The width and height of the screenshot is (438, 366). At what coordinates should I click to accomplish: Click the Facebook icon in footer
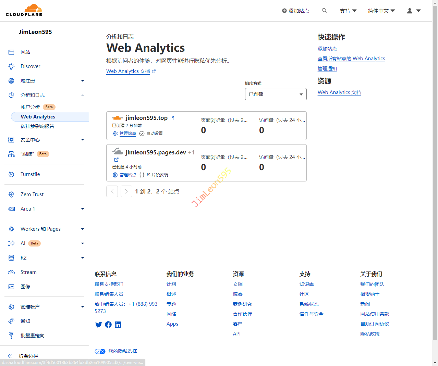pos(108,325)
